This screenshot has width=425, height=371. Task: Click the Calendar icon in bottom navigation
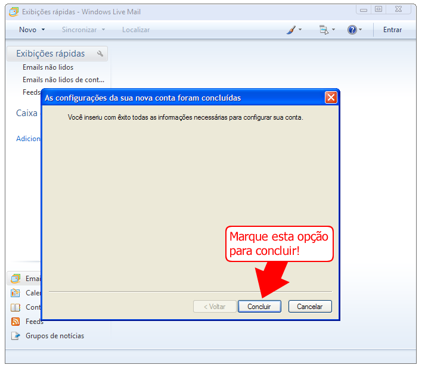tap(15, 293)
